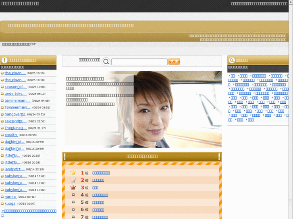The image size is (293, 219).
Task: Click the exclamation icon in left sidebar header
Action: (4, 60)
